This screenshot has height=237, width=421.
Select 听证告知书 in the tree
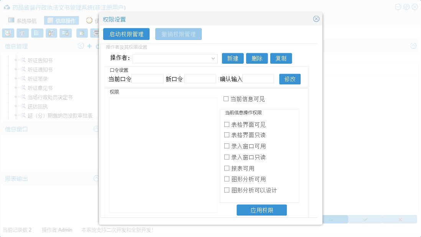40,60
